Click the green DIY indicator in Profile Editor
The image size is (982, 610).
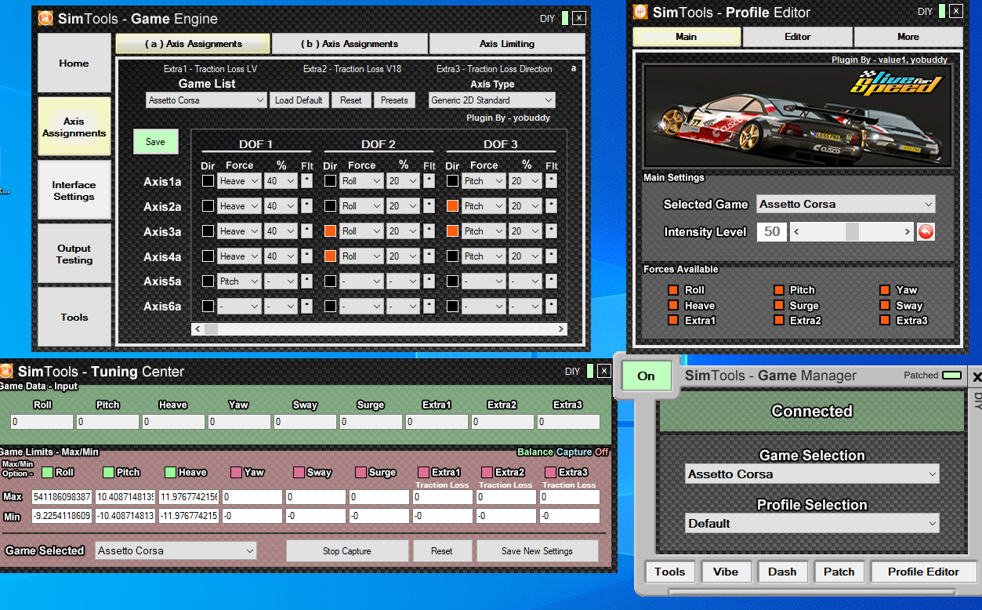pos(943,12)
